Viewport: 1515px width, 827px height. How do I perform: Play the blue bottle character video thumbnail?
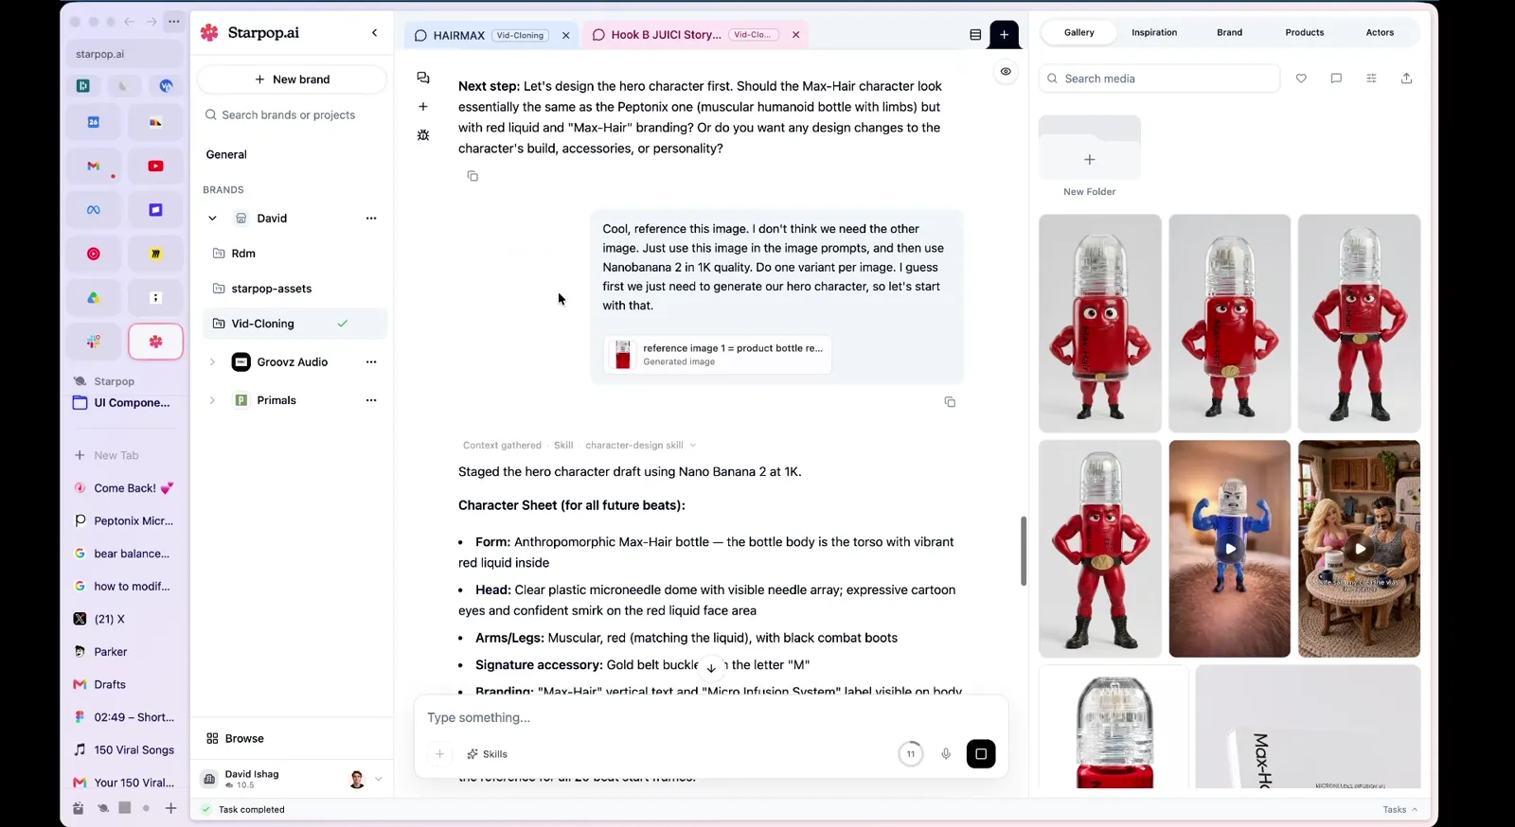pos(1229,549)
